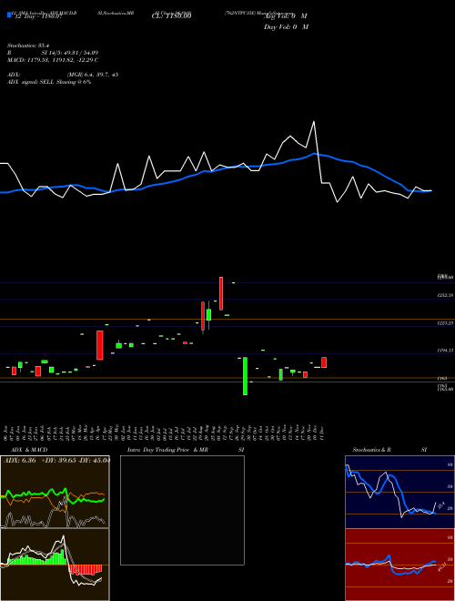The width and height of the screenshot is (455, 601).
Task: Click the MACD values line
Action: [x=53, y=60]
